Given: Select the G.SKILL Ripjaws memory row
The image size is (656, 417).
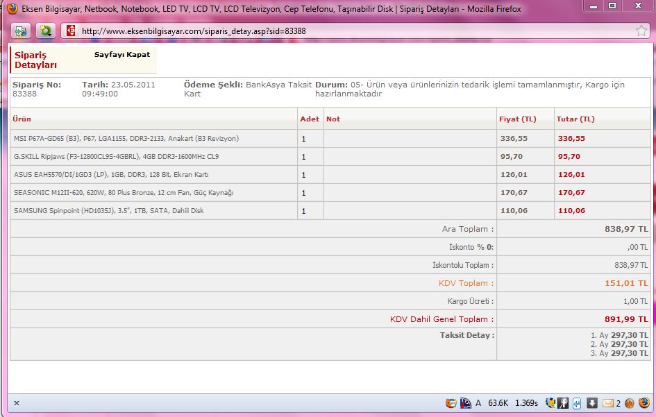Looking at the screenshot, I should (330, 156).
